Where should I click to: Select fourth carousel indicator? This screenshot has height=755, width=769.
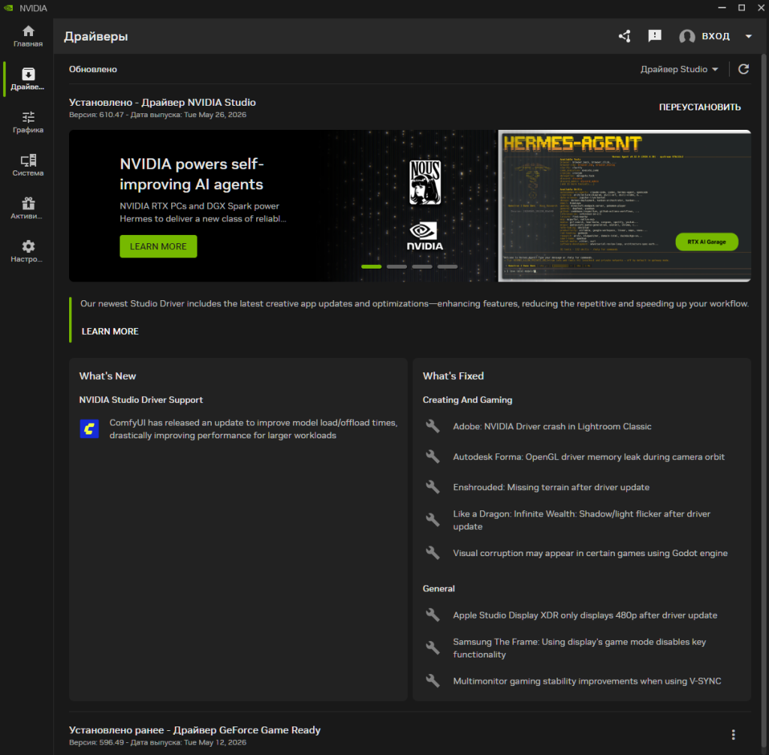(448, 267)
